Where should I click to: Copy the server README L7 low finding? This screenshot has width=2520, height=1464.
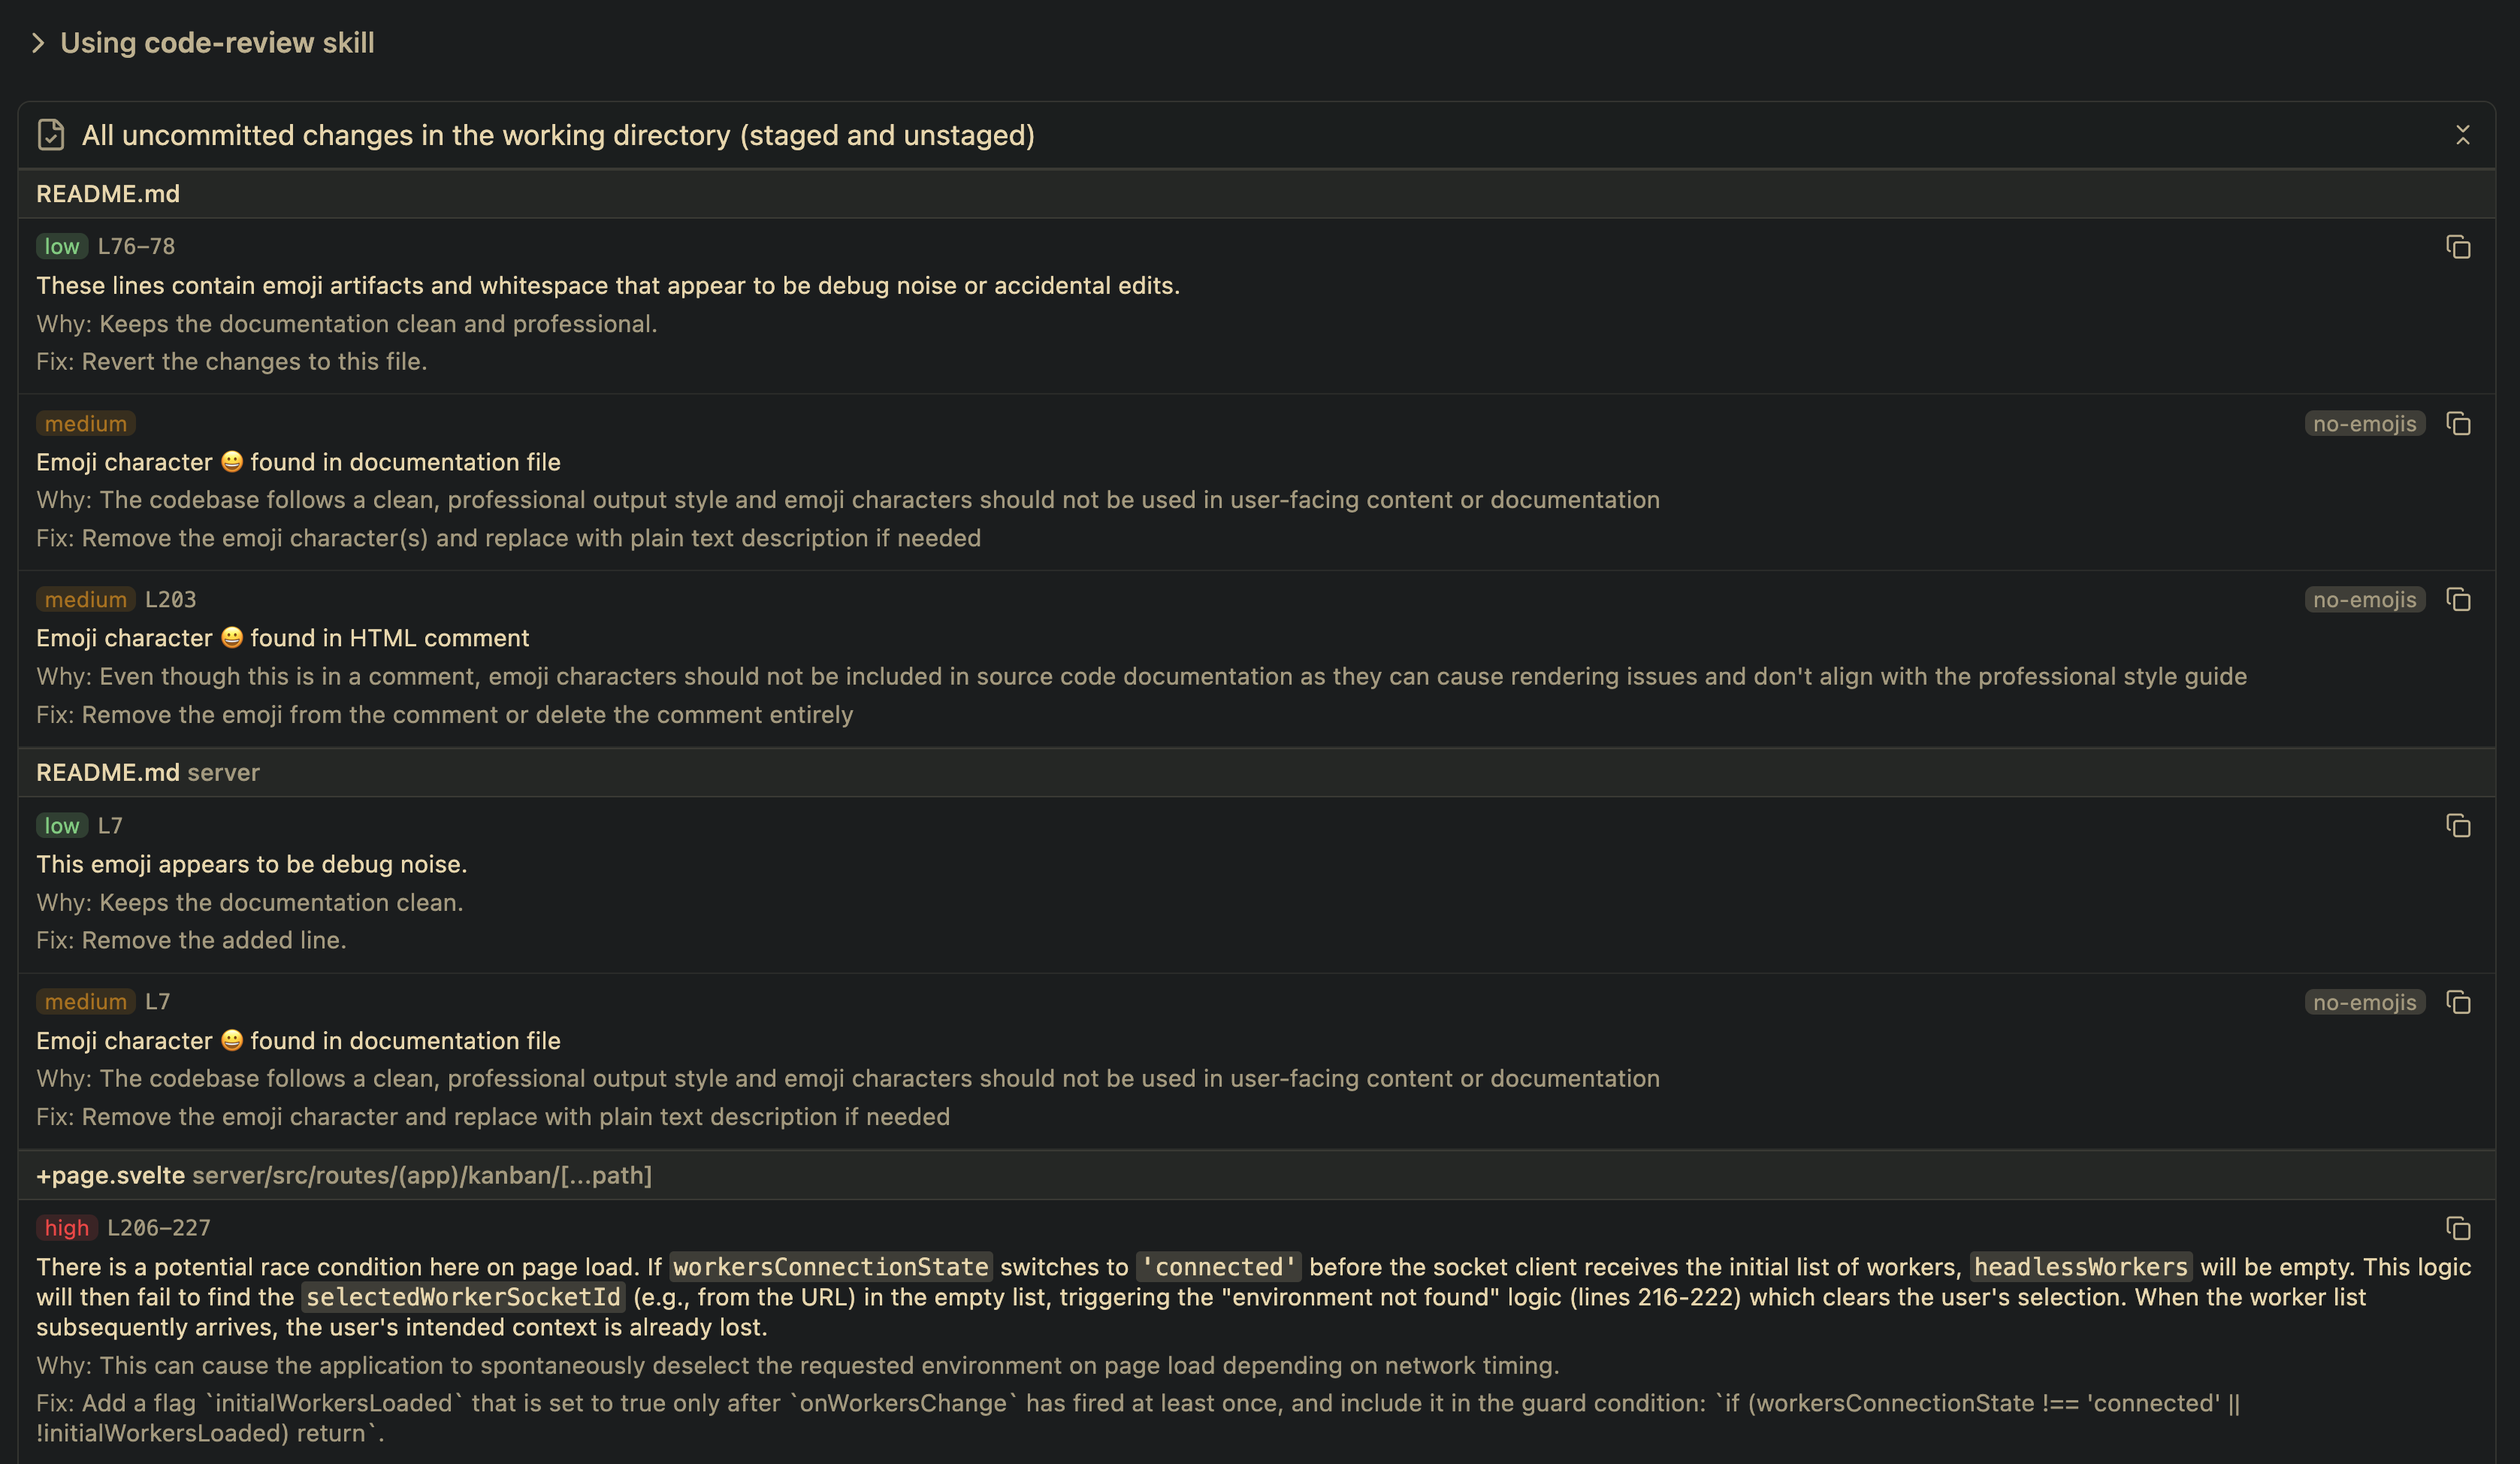[2458, 826]
